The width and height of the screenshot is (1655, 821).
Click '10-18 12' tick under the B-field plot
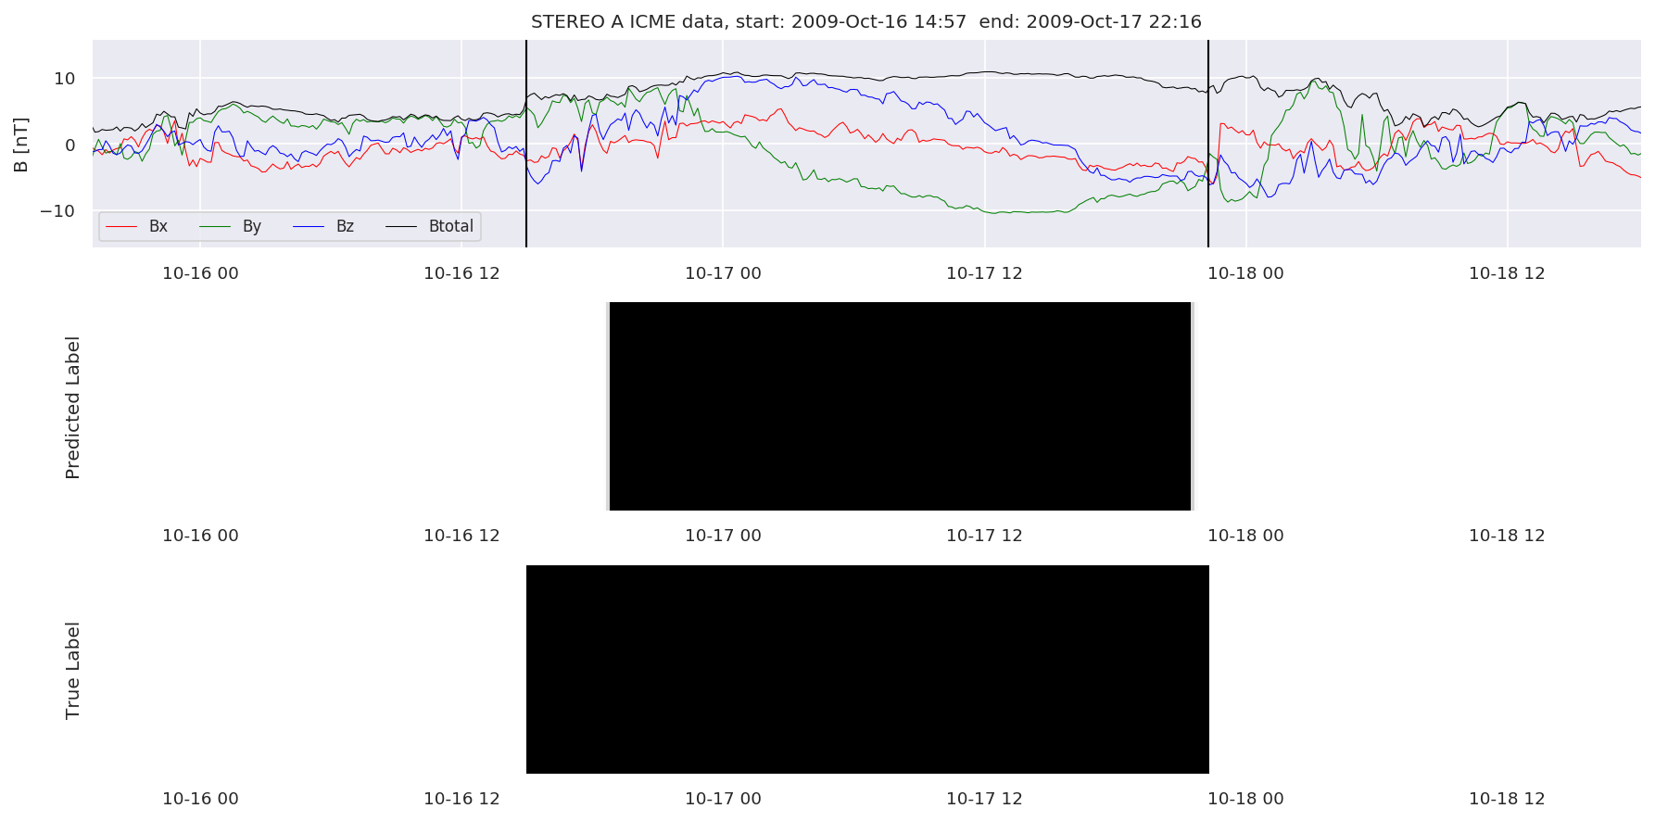1507,273
